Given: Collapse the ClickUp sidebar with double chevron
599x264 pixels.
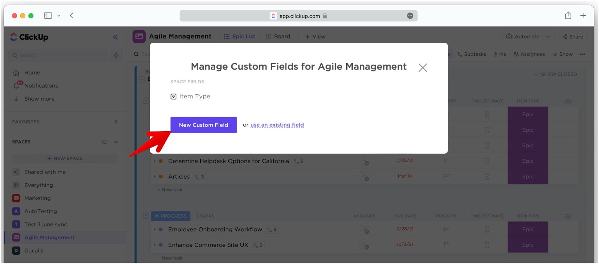Looking at the screenshot, I should pos(115,37).
